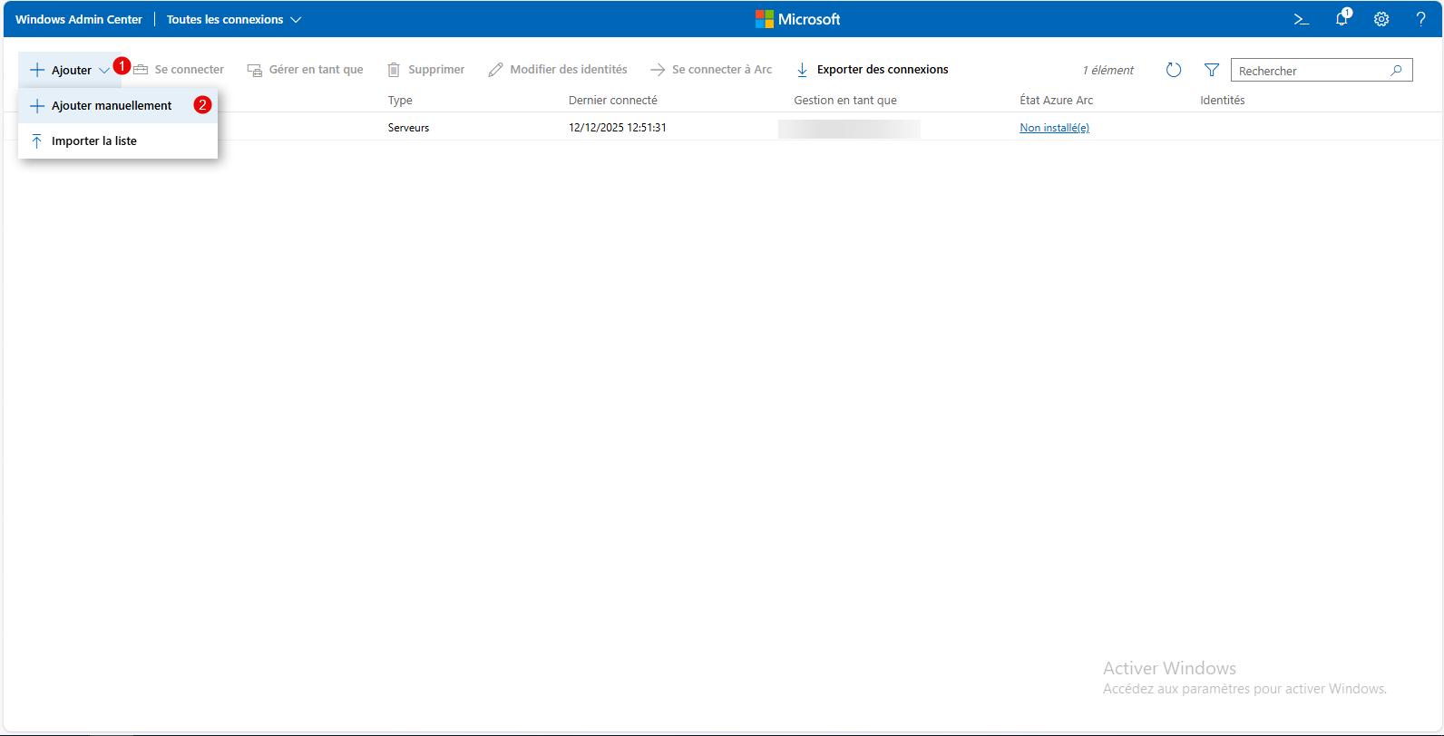Click the help question mark icon
1444x736 pixels.
[1420, 19]
